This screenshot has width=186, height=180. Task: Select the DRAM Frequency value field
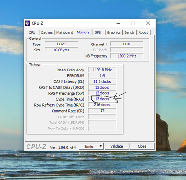(x=102, y=70)
